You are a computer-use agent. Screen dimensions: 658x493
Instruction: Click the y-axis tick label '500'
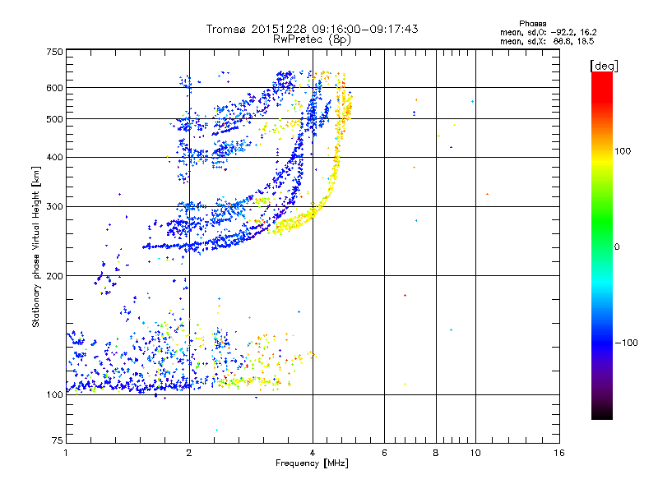pyautogui.click(x=54, y=119)
